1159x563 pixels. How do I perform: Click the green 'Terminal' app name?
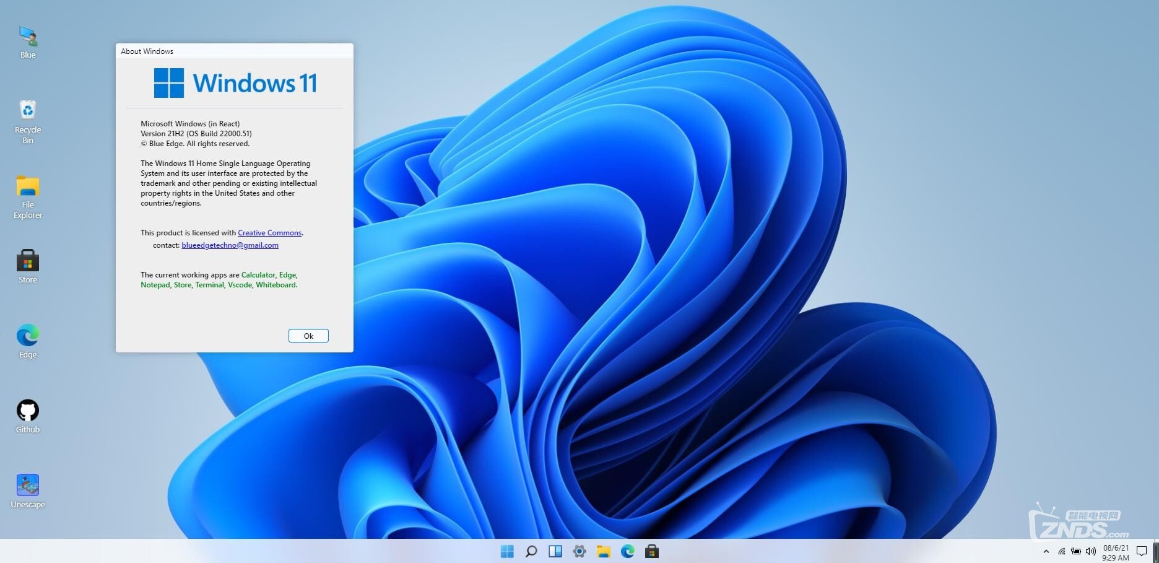coord(209,285)
